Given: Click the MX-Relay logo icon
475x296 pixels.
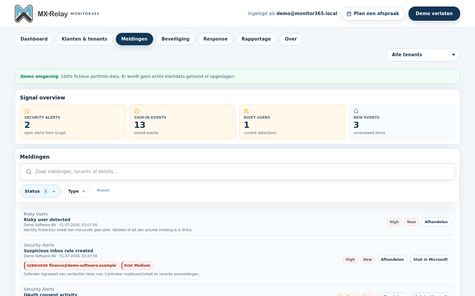Looking at the screenshot, I should [24, 14].
